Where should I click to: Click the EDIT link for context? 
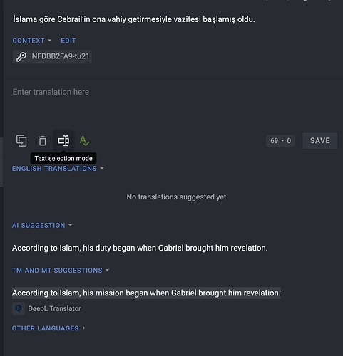coord(68,41)
